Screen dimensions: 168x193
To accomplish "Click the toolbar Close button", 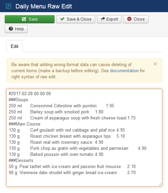I will [136, 19].
